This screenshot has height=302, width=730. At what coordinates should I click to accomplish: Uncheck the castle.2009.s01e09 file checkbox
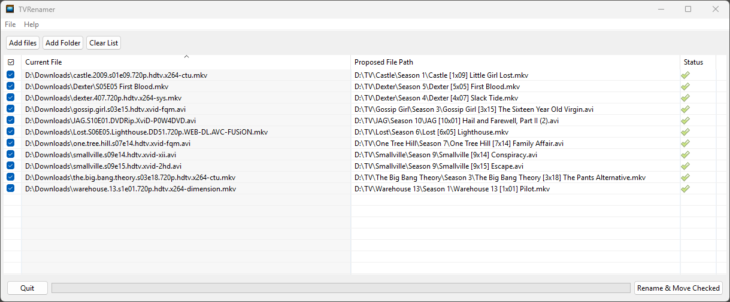click(11, 75)
